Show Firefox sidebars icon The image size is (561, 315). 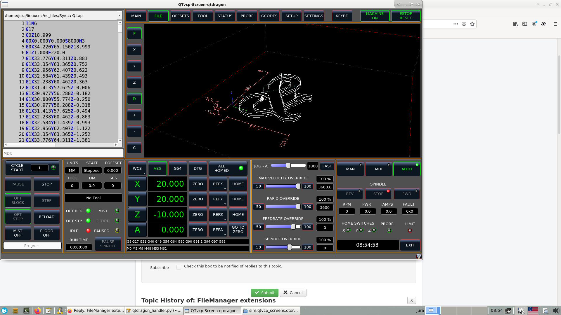(x=525, y=24)
